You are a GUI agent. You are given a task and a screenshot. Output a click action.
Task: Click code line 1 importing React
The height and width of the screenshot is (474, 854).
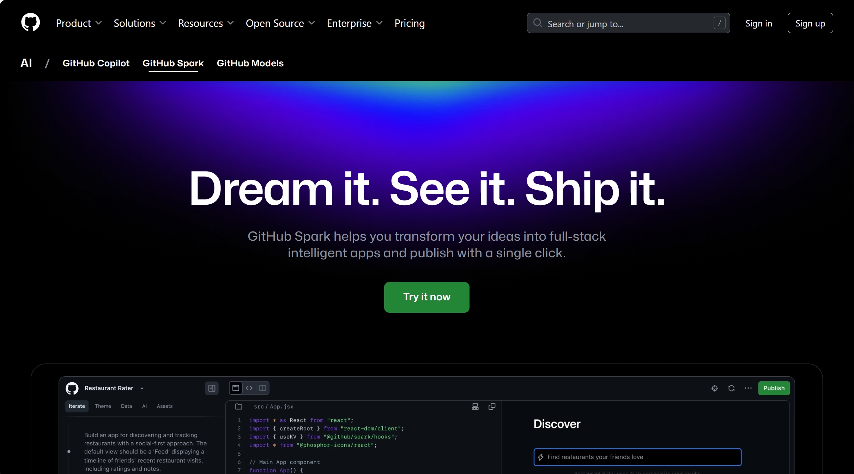301,420
